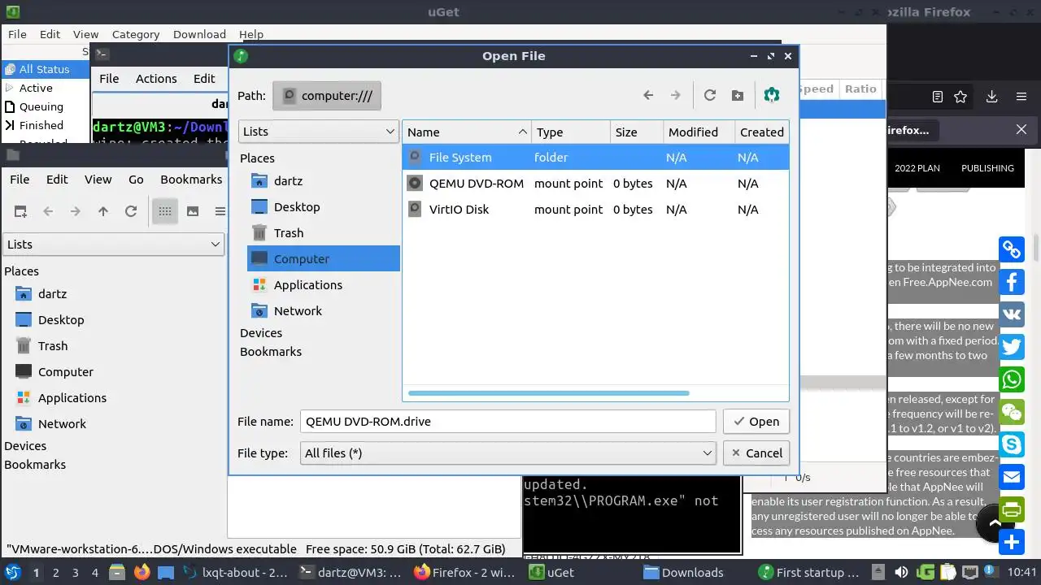
Task: Go forward in the Open File dialog
Action: (x=675, y=95)
